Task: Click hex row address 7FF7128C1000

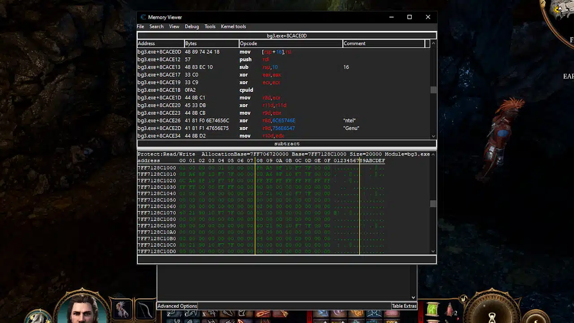Action: pyautogui.click(x=157, y=168)
